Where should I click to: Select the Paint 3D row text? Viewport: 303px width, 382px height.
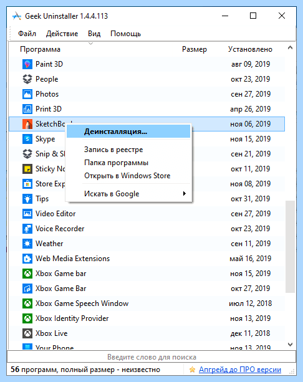[49, 64]
